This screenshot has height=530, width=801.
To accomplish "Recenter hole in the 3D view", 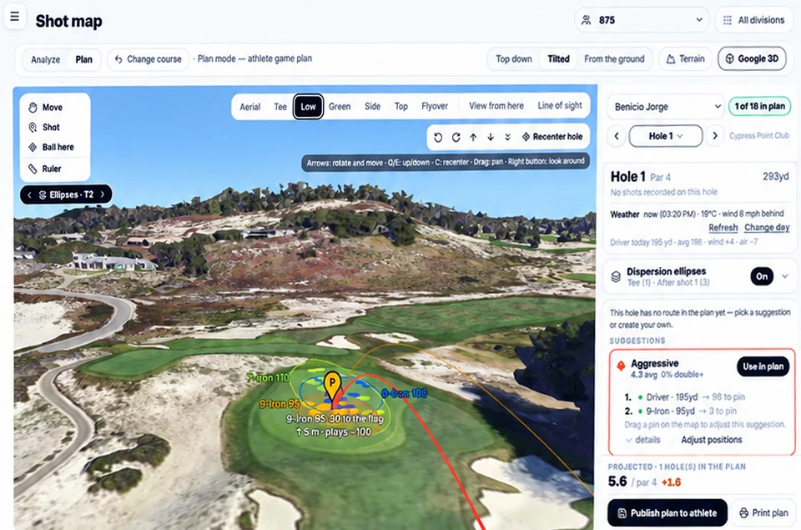I will 552,137.
